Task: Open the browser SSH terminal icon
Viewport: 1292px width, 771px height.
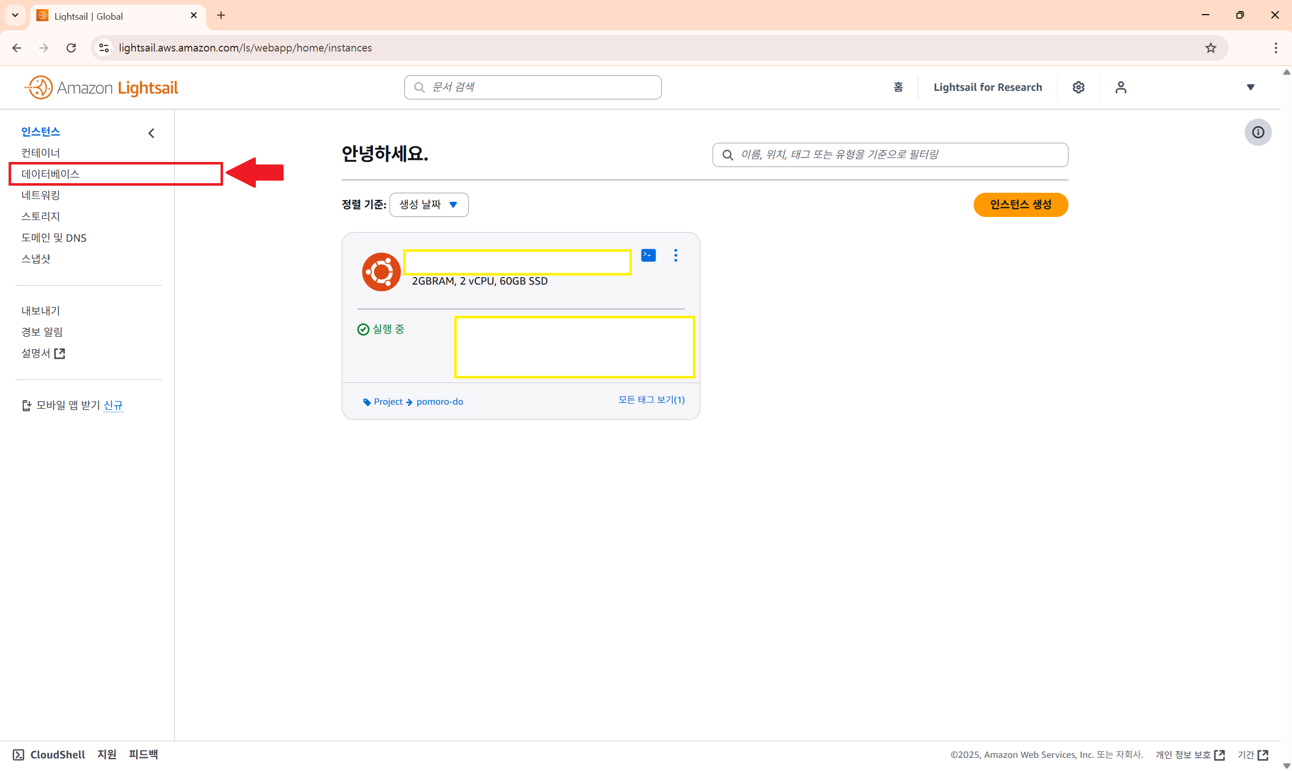Action: click(x=648, y=255)
